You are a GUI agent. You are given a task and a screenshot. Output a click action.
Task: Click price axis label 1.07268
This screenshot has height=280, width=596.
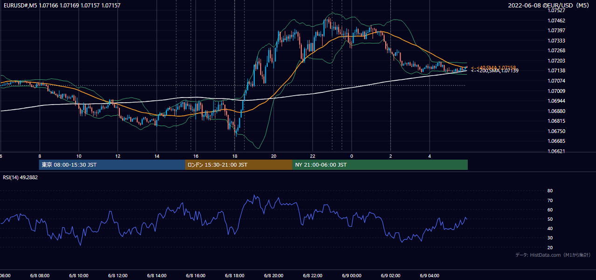click(556, 50)
